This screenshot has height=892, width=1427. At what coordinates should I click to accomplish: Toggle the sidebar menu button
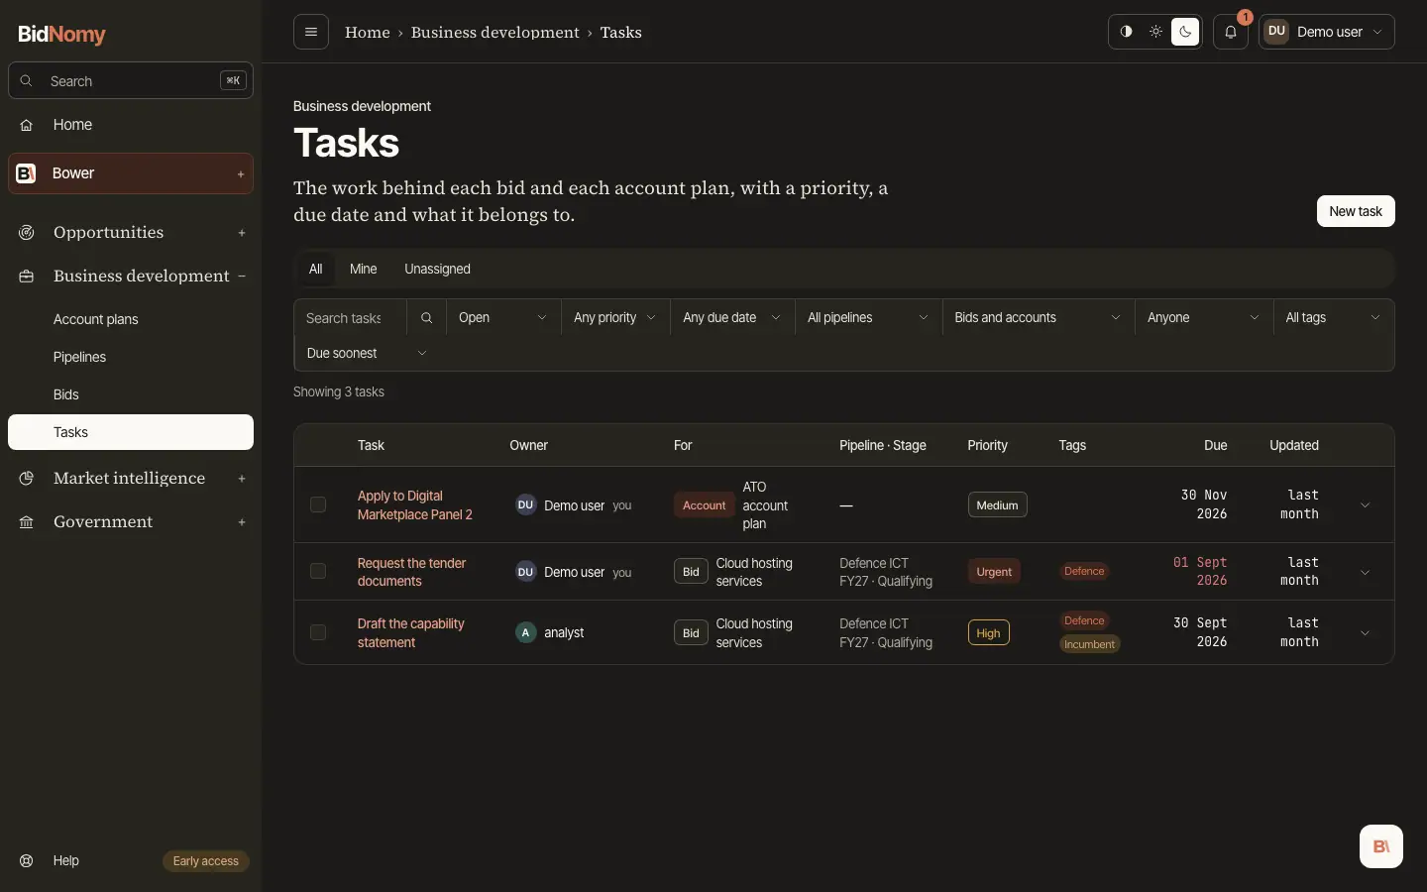pos(310,32)
